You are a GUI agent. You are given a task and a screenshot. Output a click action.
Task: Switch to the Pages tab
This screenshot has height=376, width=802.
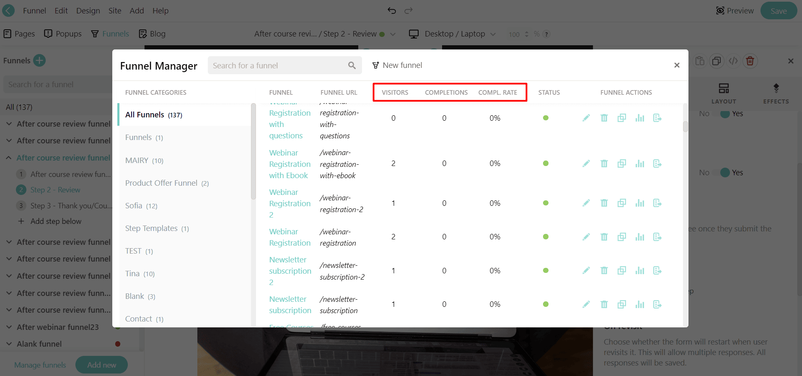click(x=19, y=34)
